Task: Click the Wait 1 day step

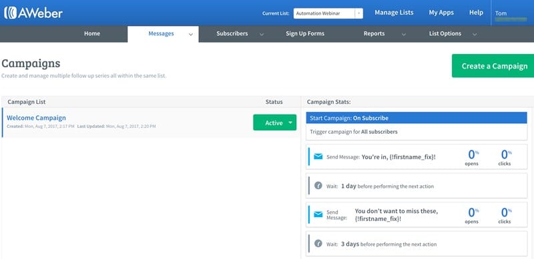Action: (417, 186)
